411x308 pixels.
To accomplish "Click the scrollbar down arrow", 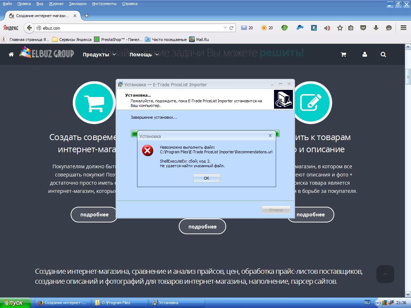I will (408, 294).
